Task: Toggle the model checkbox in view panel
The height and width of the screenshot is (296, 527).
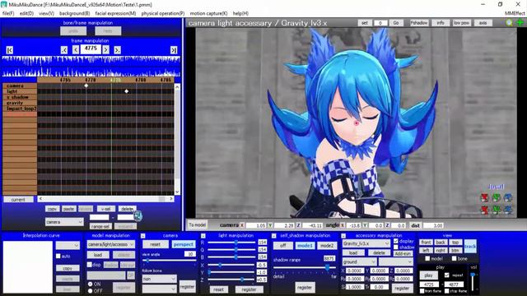Action: coord(427,258)
